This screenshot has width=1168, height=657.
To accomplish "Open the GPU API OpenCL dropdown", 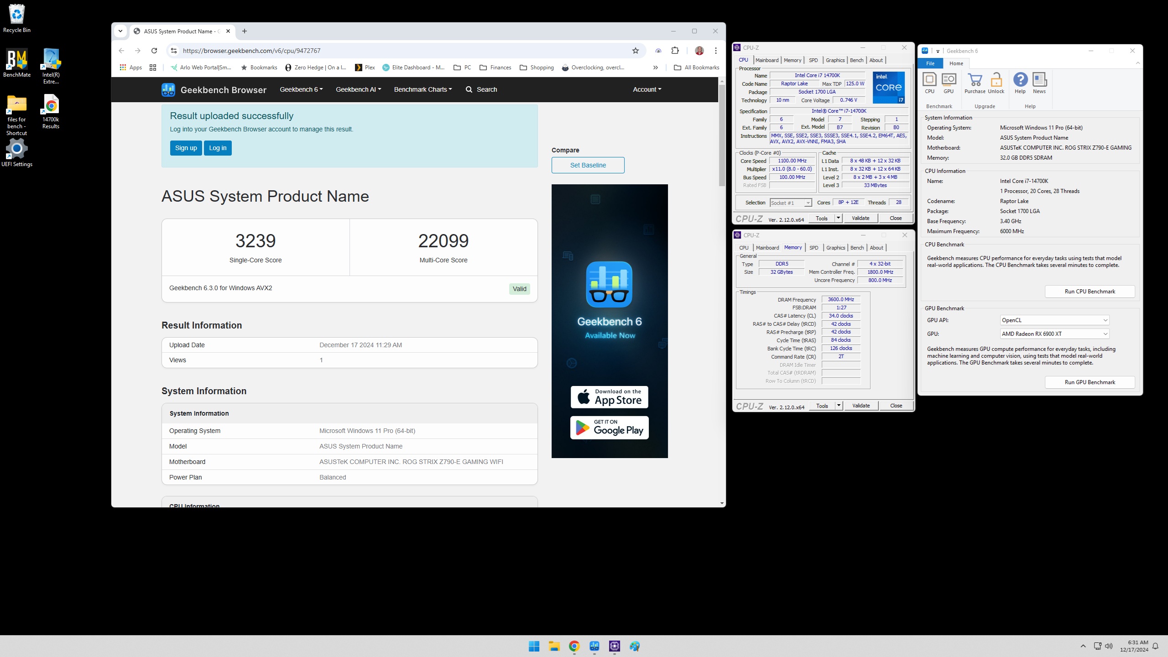I will [1054, 320].
